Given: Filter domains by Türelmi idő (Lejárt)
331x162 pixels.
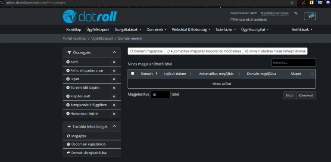Looking at the screenshot, I should tap(92, 88).
